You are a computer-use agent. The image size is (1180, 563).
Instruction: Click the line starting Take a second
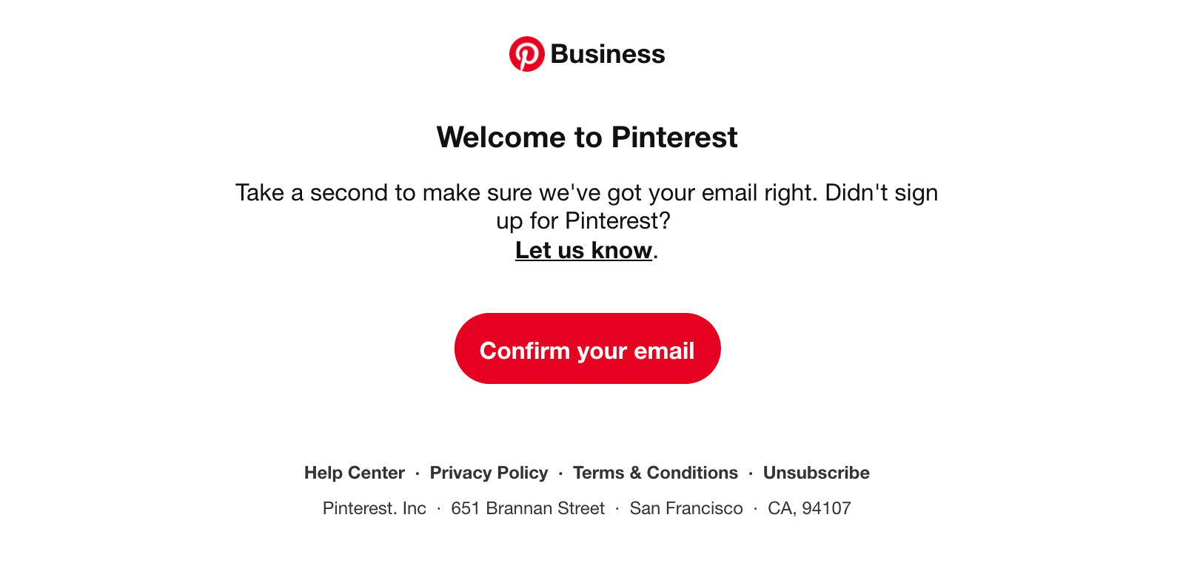[587, 193]
